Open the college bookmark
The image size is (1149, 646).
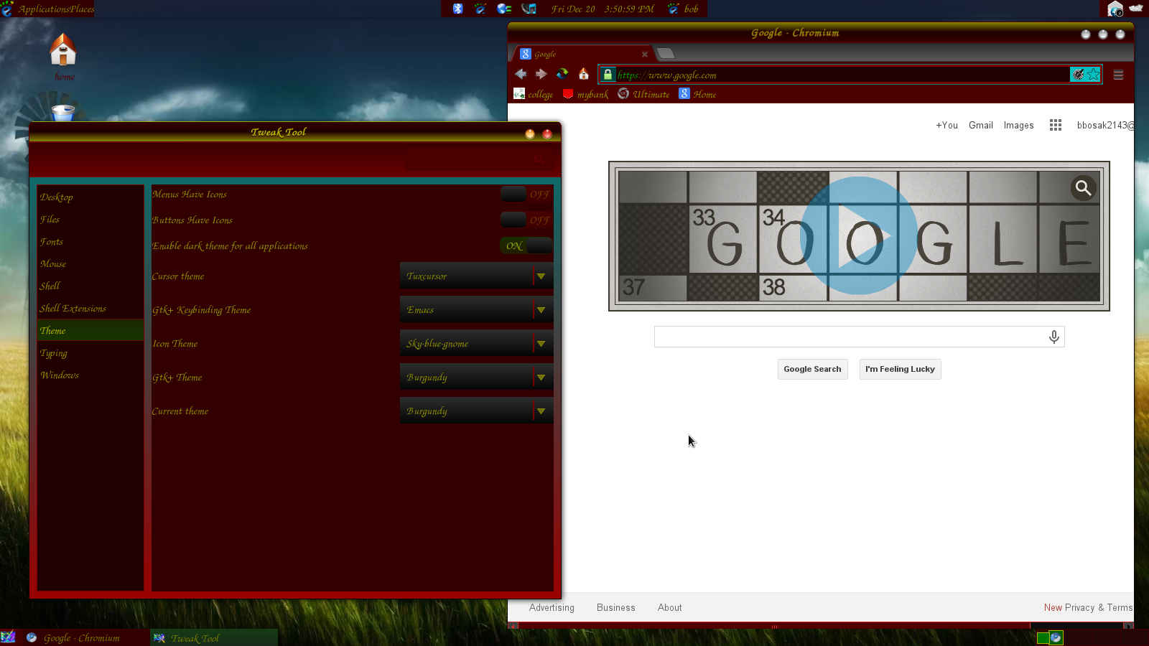click(533, 94)
